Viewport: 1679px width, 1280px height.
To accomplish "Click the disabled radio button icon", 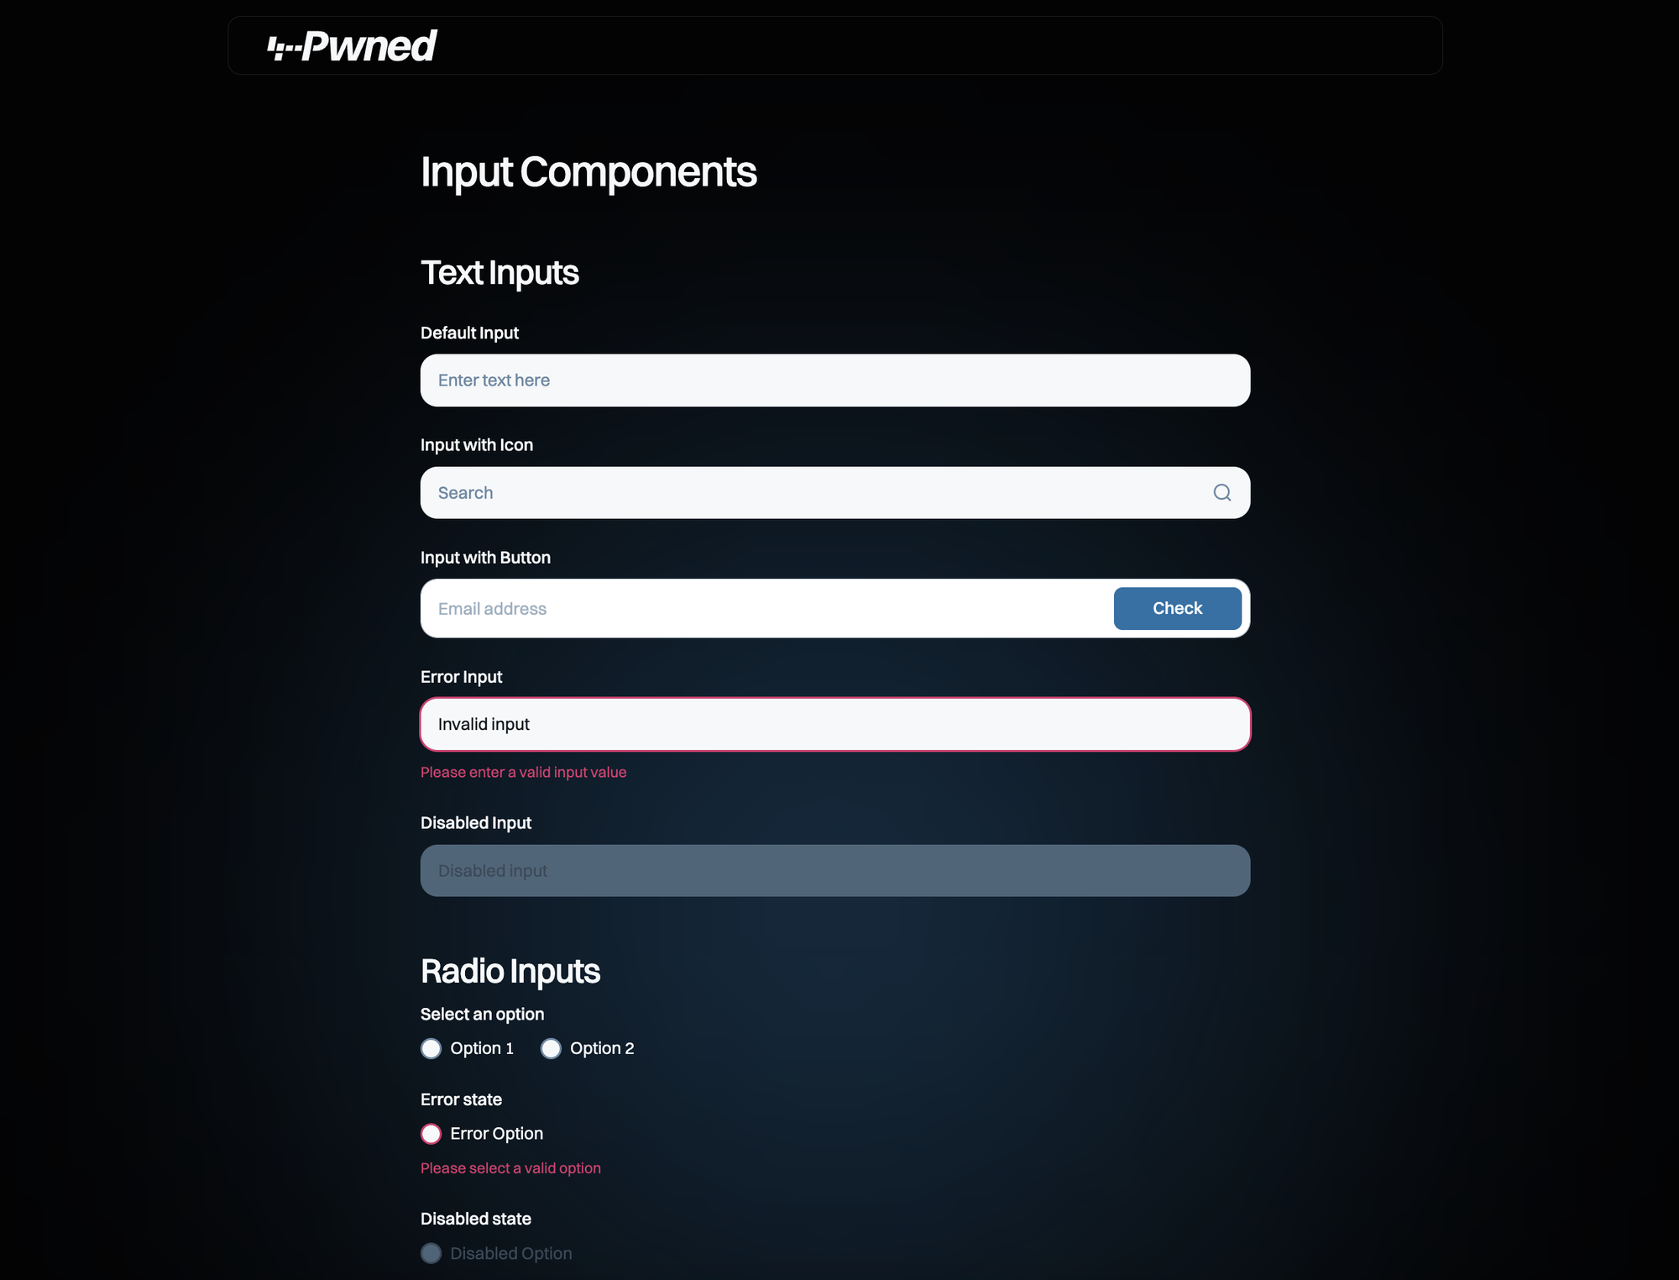I will click(x=432, y=1251).
